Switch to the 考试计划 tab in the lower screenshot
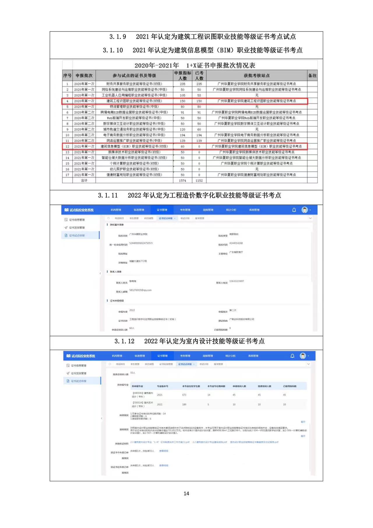 [204, 364]
